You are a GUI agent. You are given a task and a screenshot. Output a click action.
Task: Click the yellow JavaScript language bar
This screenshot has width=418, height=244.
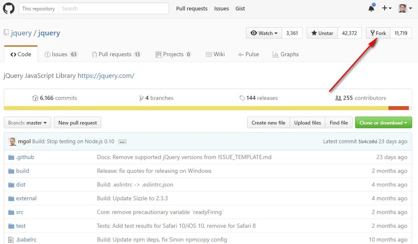(x=196, y=108)
